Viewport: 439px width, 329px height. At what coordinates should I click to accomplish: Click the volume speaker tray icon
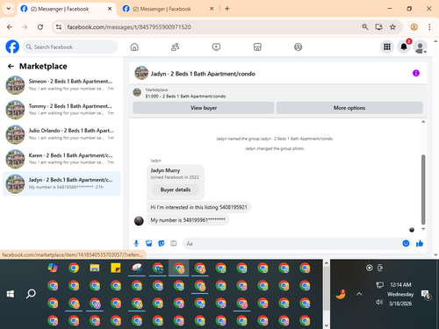click(379, 302)
